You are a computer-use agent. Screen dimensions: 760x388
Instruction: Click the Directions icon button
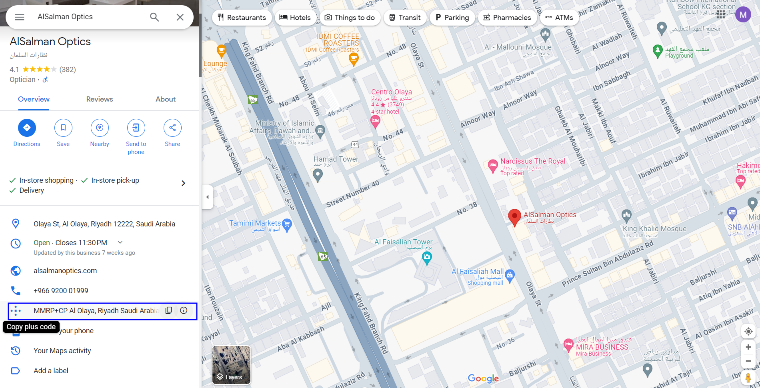coord(27,128)
